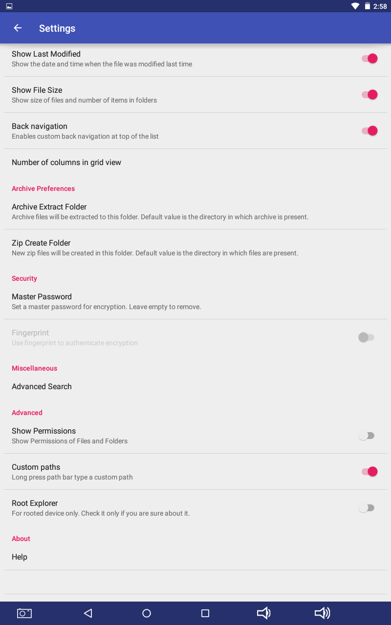Tap the volume down speaker icon
391x625 pixels.
263,613
